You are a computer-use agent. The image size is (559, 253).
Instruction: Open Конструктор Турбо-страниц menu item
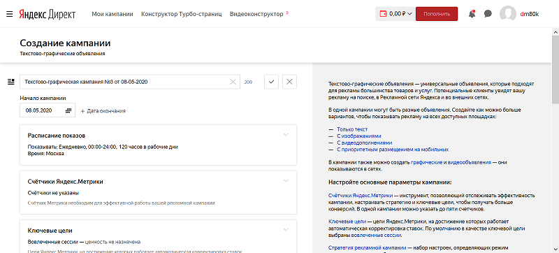[182, 14]
